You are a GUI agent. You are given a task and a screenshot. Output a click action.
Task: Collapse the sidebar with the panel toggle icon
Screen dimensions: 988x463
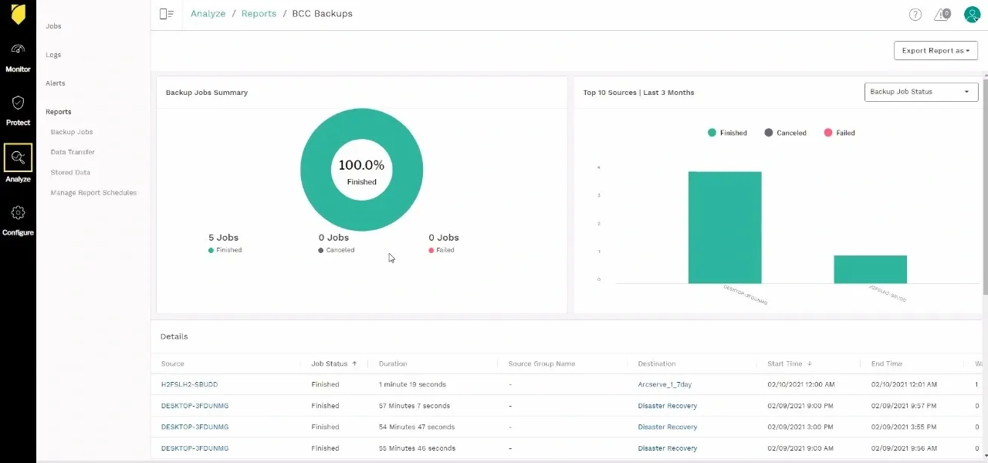pyautogui.click(x=166, y=14)
